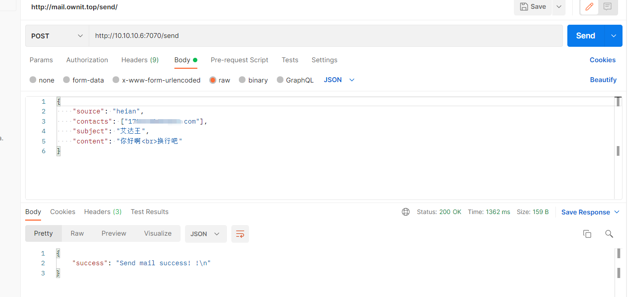The width and height of the screenshot is (634, 297).
Task: Select the form-data body type
Action: click(83, 80)
